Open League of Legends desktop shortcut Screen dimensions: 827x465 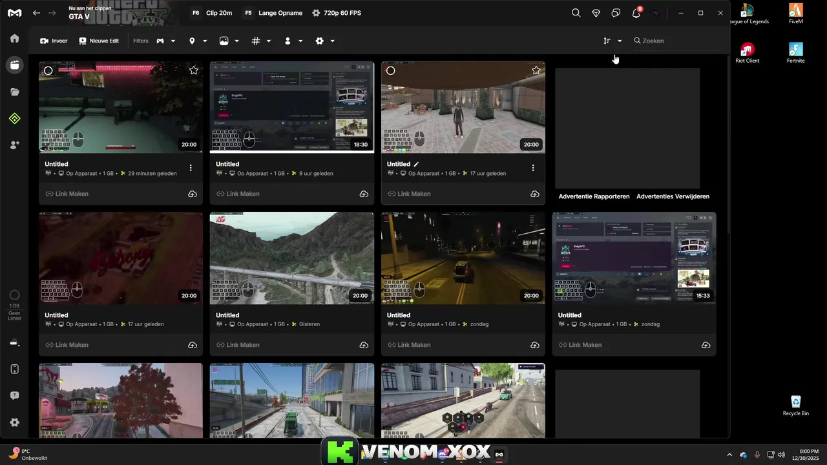click(748, 14)
